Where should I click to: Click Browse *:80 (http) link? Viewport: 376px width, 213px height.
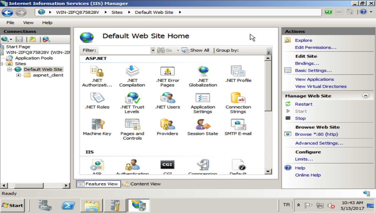click(316, 134)
